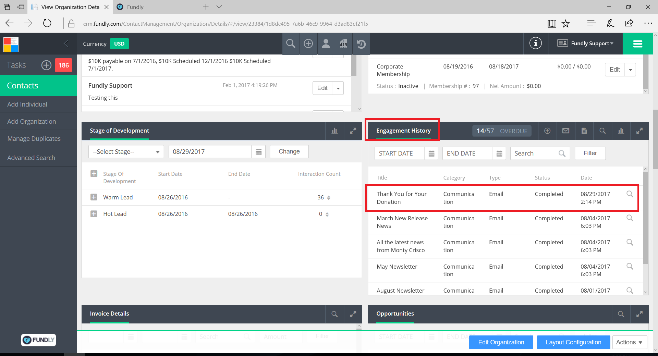This screenshot has height=356, width=658.
Task: Search icon in Invoice Details header
Action: pyautogui.click(x=334, y=314)
